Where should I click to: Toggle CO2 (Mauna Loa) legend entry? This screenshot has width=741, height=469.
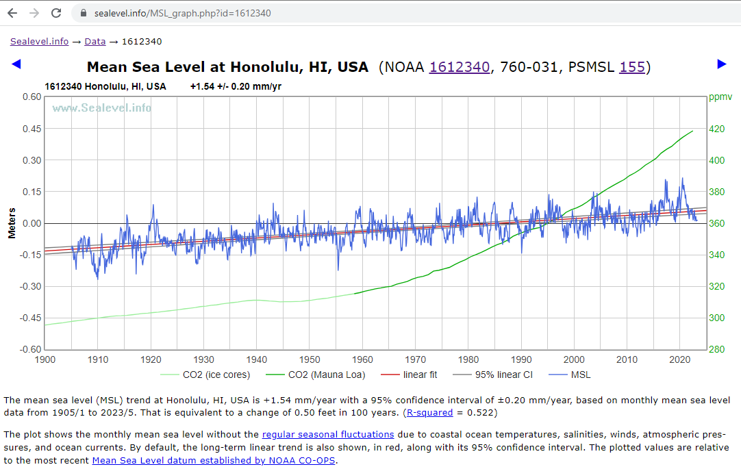317,375
